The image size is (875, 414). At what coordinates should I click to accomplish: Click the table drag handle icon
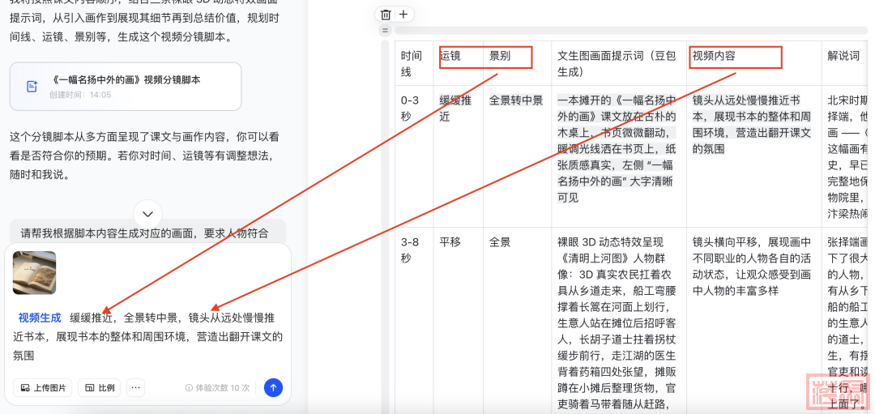(x=385, y=31)
